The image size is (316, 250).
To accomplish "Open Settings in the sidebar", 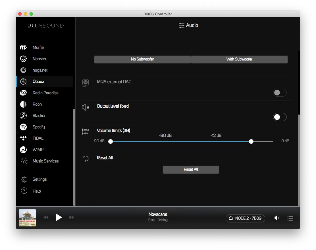I will point(39,179).
